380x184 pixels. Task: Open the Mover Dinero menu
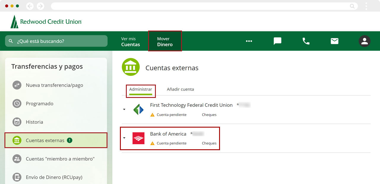[x=165, y=42]
